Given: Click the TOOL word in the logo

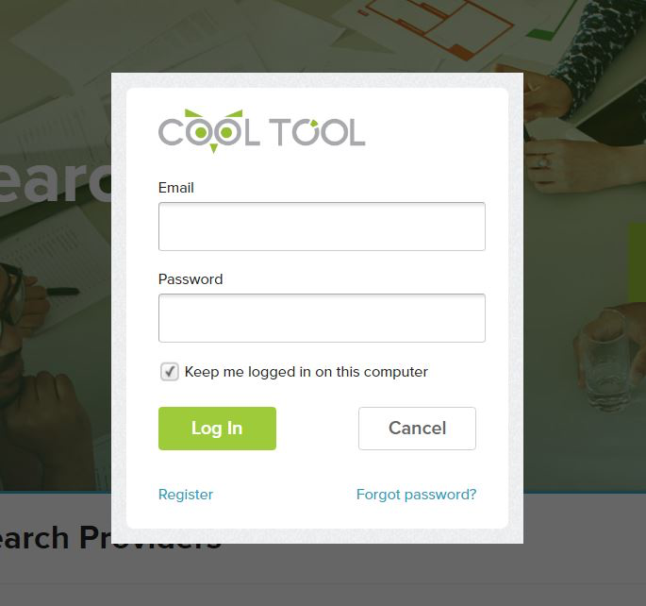Looking at the screenshot, I should [x=317, y=132].
